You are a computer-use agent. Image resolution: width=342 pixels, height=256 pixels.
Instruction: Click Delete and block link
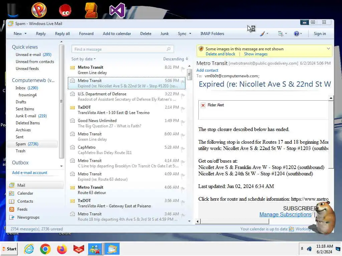pyautogui.click(x=220, y=54)
